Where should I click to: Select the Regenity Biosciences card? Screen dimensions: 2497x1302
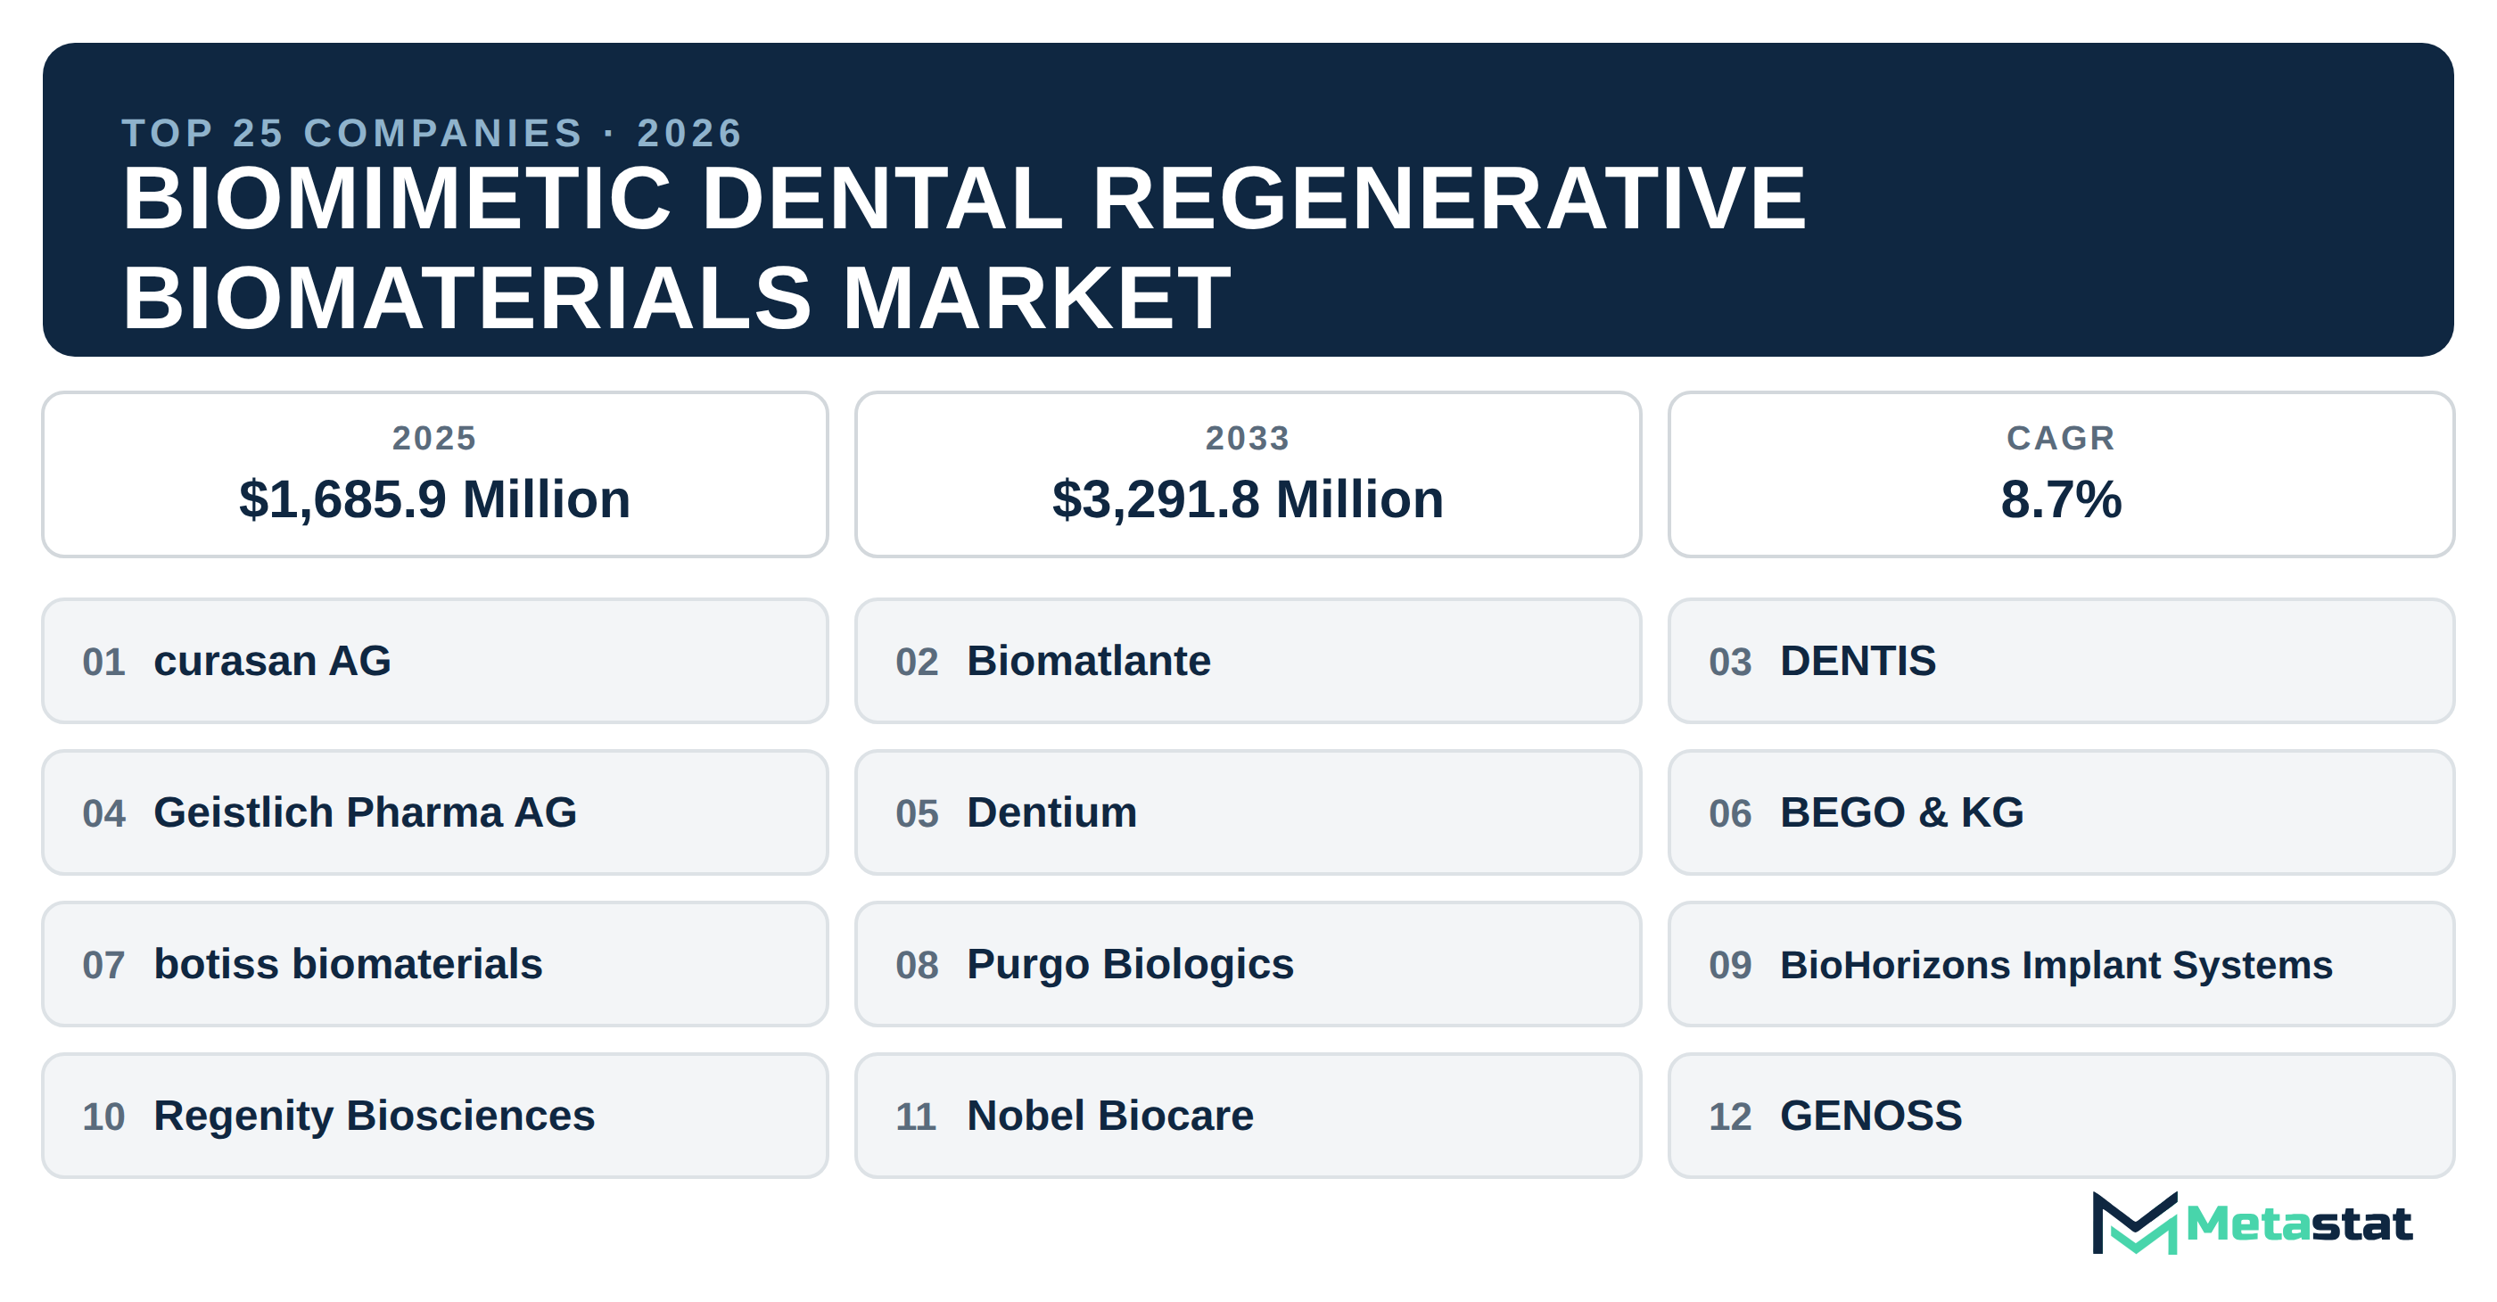(435, 1116)
